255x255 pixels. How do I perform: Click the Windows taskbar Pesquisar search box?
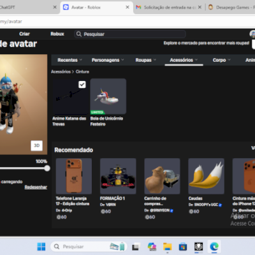click(x=89, y=247)
